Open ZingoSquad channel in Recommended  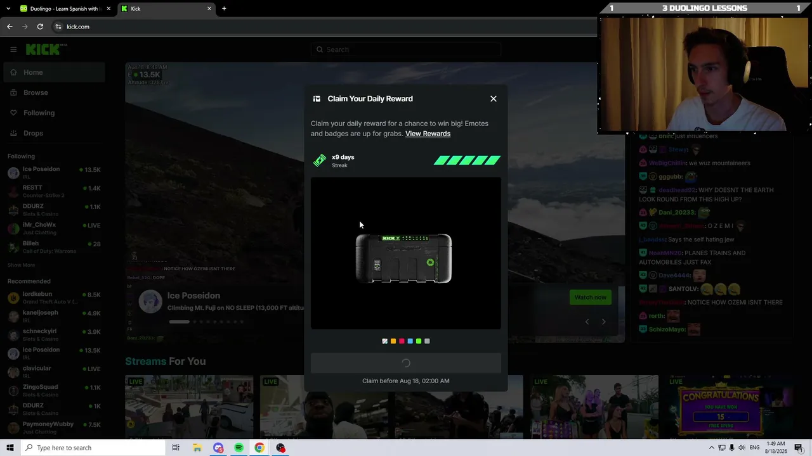point(53,390)
